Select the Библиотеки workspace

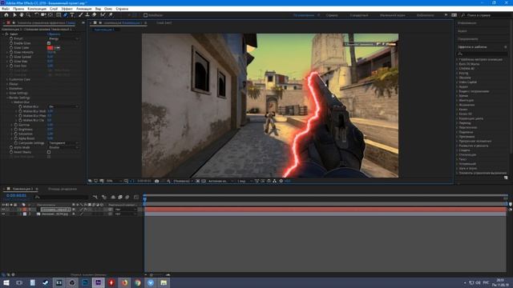click(x=426, y=15)
